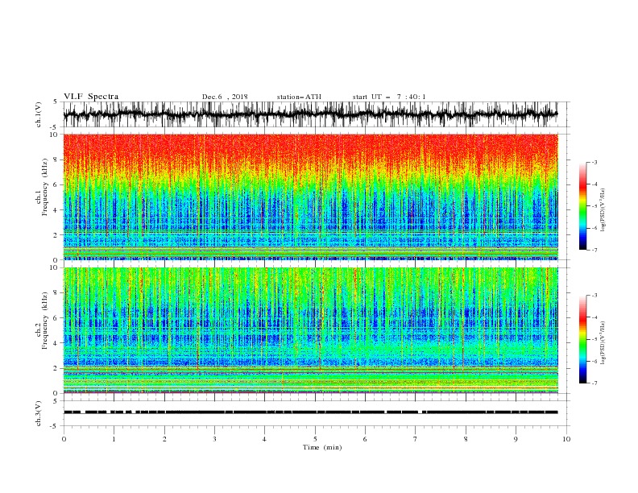This screenshot has height=493, width=638.
Task: Click the time axis tick label "2"
Action: tap(164, 439)
